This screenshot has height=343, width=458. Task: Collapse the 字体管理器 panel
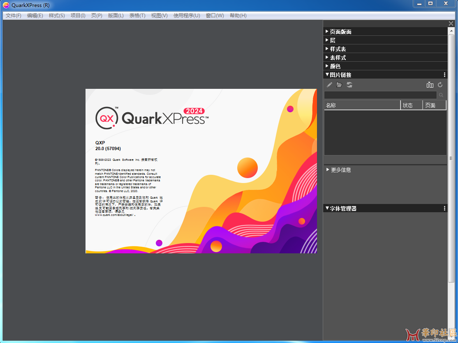click(327, 209)
